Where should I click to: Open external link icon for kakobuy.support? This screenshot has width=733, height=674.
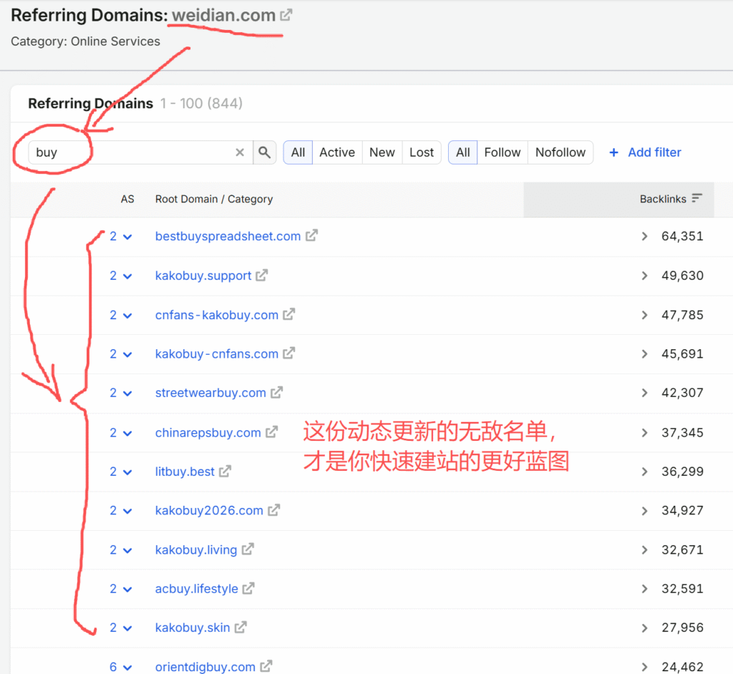pyautogui.click(x=262, y=275)
